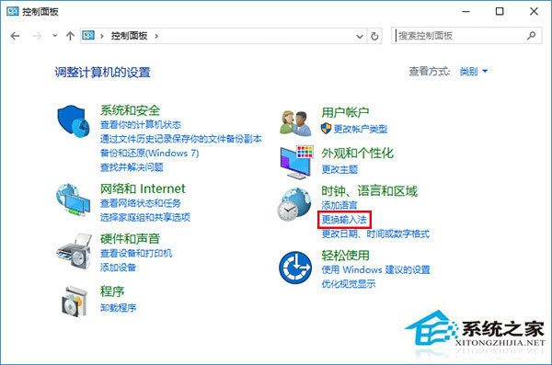Click the Forward arrow in navigation bar
Viewport: 552px width, 365px height.
click(x=37, y=36)
